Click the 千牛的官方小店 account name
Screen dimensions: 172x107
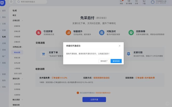pyautogui.click(x=161, y=1)
